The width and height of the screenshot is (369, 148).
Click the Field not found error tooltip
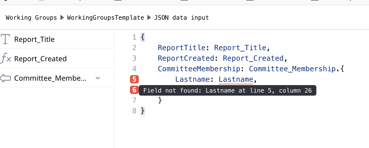227,90
